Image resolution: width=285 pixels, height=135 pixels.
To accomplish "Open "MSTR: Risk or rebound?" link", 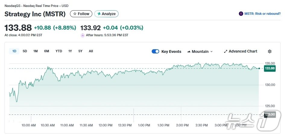I will coord(262,14).
